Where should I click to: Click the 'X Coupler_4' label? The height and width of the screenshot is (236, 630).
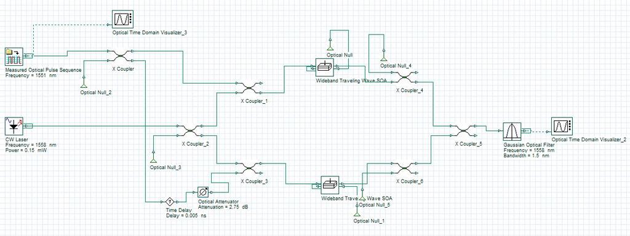tap(410, 90)
